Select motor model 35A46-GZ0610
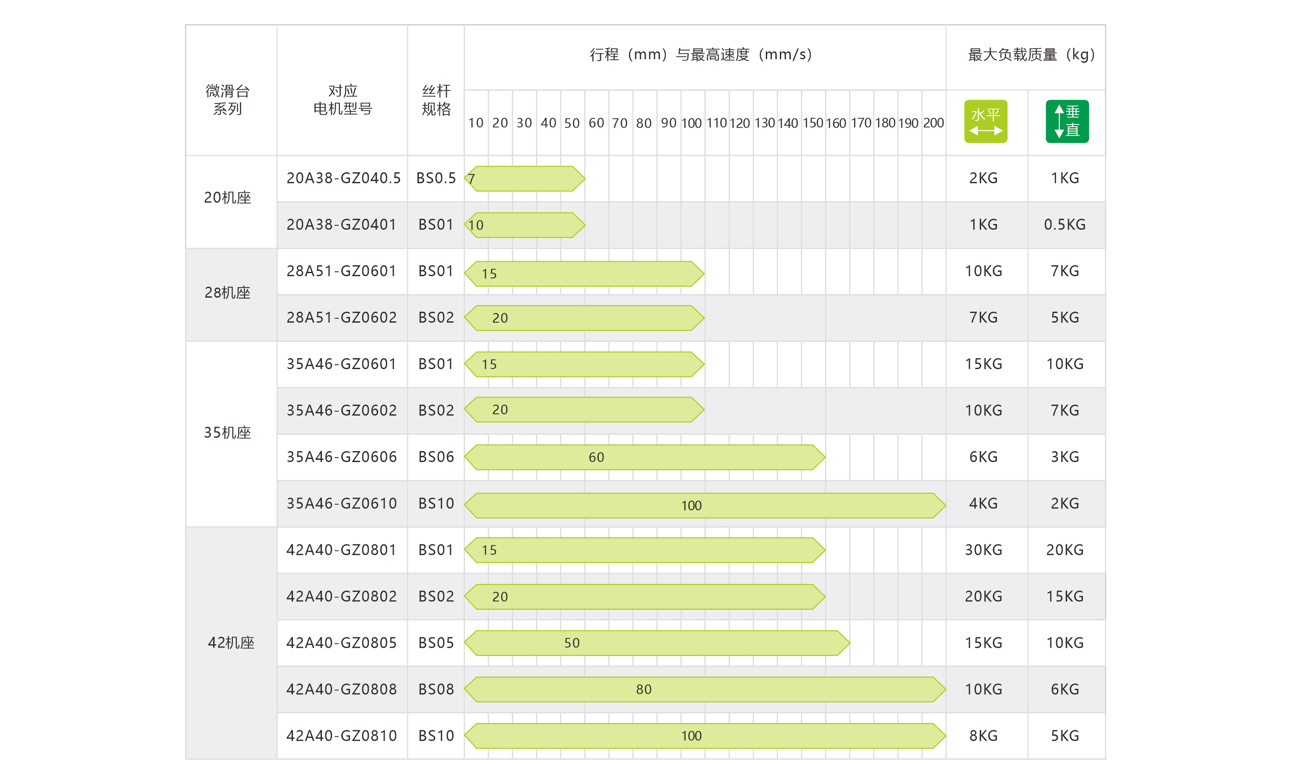This screenshot has height=772, width=1293. (x=341, y=504)
